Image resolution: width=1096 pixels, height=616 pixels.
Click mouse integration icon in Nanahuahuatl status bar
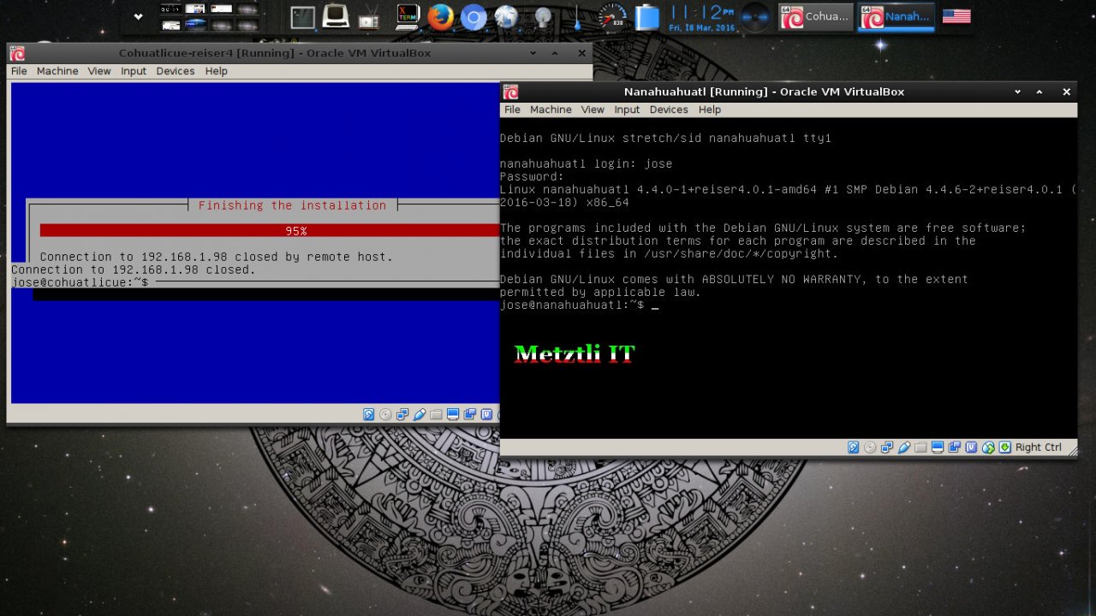988,447
